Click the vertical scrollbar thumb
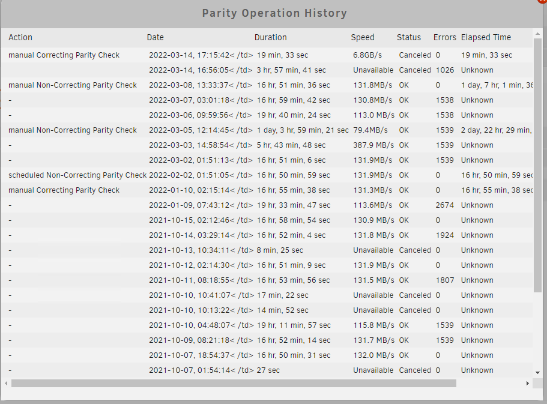 coord(537,165)
